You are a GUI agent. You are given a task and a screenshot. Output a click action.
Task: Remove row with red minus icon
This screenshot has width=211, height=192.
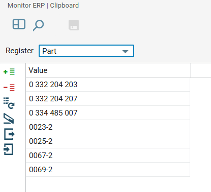point(9,87)
